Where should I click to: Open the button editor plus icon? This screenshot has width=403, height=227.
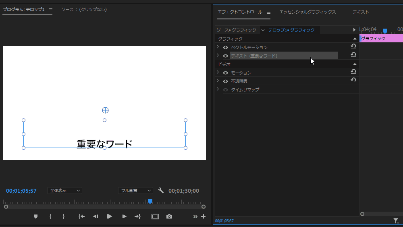203,217
